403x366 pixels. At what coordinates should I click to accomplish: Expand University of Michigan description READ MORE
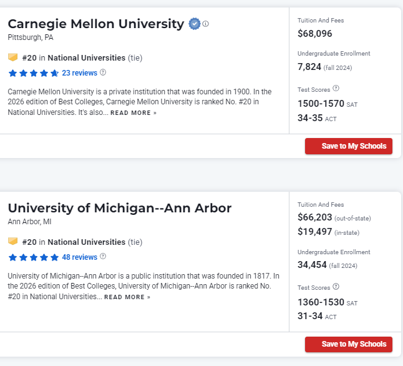point(127,297)
